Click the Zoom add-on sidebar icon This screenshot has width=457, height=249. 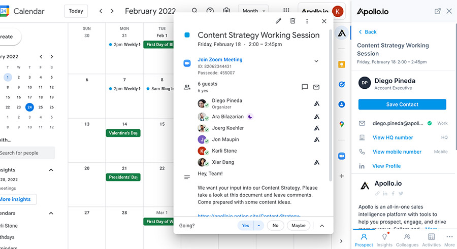click(x=342, y=156)
